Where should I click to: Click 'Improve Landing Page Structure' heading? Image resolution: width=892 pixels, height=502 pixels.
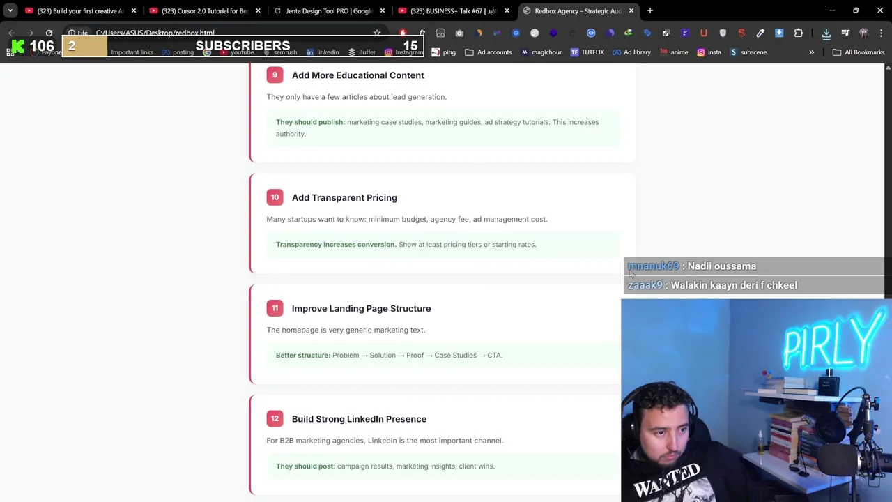[361, 308]
